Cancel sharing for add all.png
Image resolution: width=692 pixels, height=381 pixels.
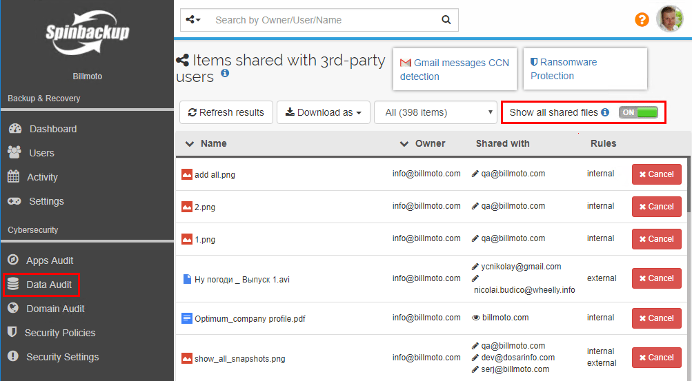click(x=656, y=174)
